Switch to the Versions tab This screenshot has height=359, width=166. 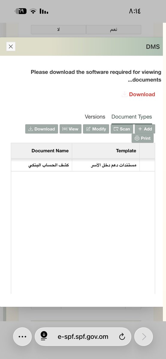click(95, 117)
